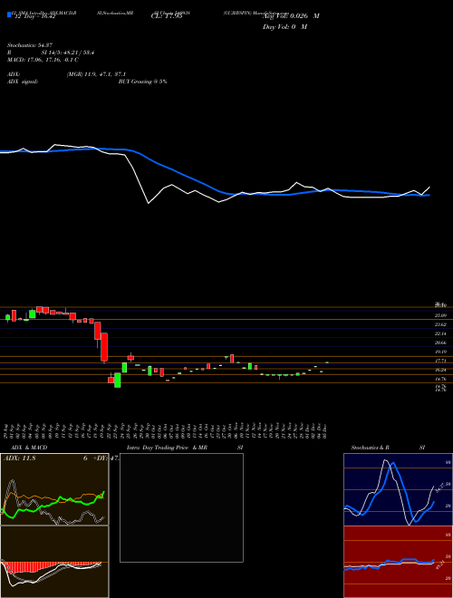Viewport: 453px width, 598px height.
Task: Click the '12 Day = 16.42' label
Action: point(34,16)
